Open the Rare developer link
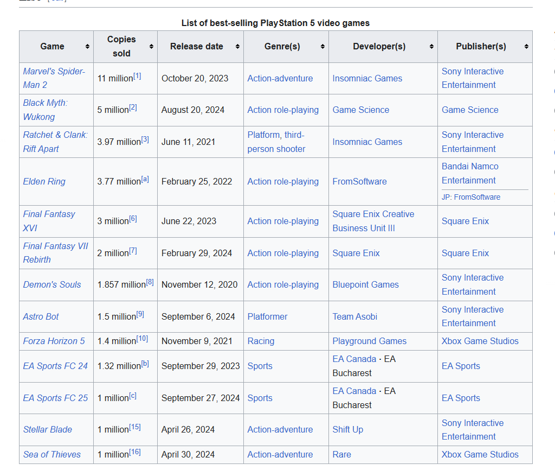This screenshot has width=555, height=470. pos(341,454)
